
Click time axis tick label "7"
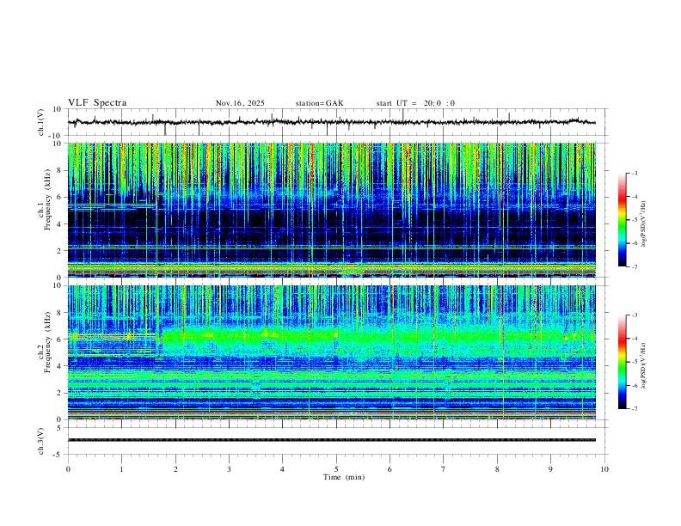point(444,469)
